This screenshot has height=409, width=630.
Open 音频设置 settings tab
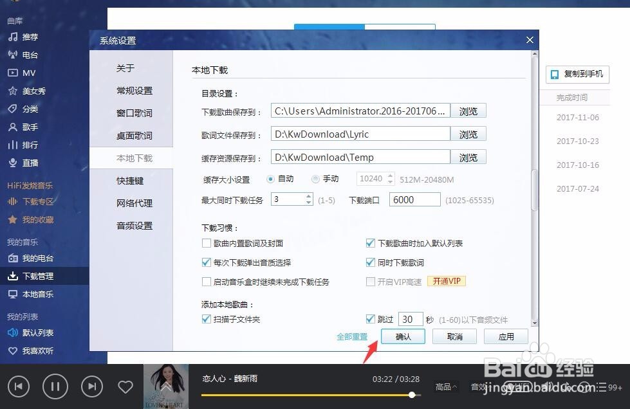pos(134,226)
